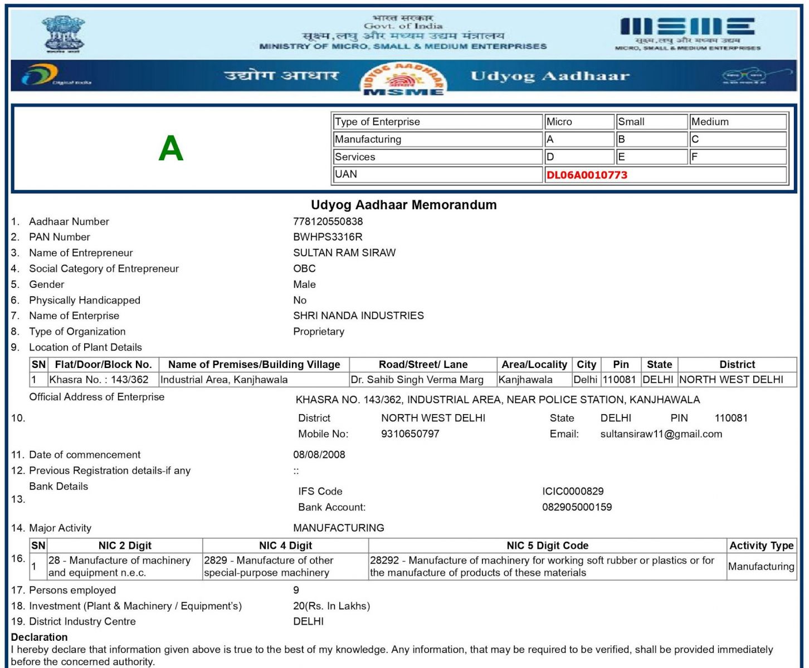
Task: Click the Digital India logo
Action: click(56, 76)
